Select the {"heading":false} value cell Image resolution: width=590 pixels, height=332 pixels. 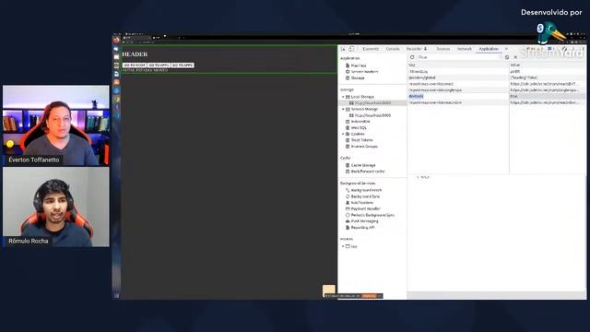pos(548,77)
